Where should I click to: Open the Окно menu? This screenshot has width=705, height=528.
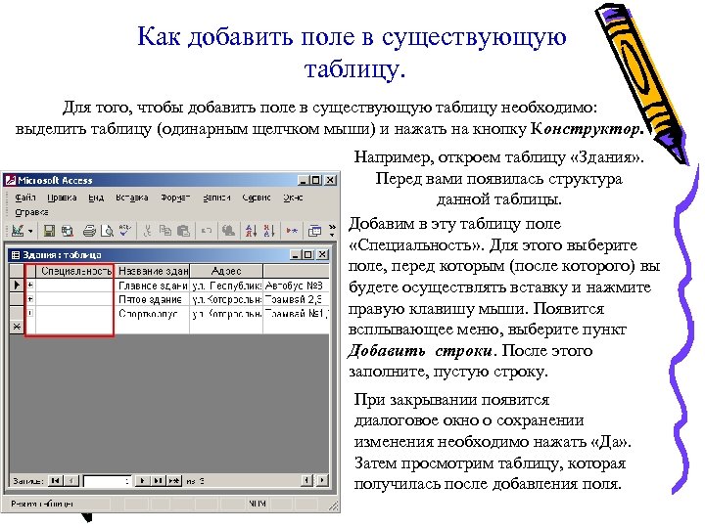point(293,198)
